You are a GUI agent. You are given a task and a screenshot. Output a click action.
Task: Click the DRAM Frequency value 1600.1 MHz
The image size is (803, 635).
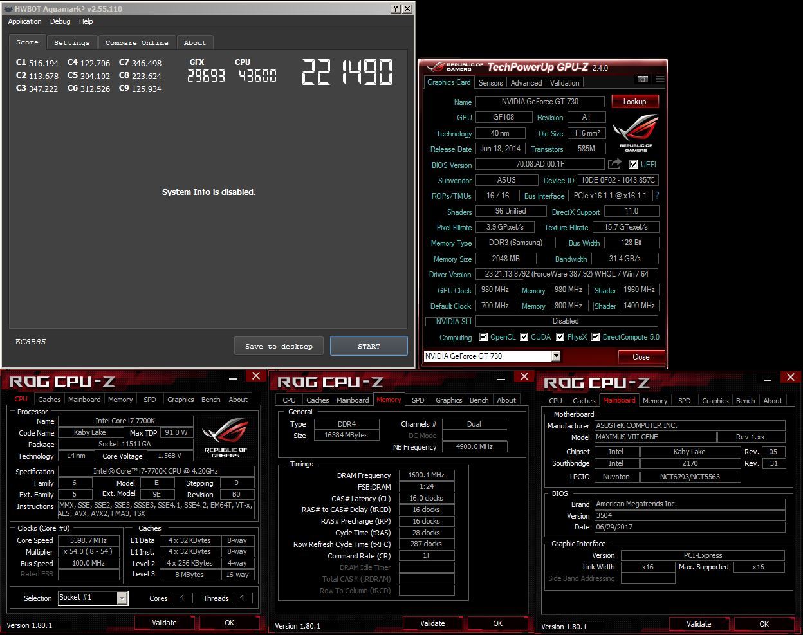coord(427,475)
